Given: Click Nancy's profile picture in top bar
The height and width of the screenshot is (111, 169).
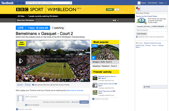Looking at the screenshot, I should pyautogui.click(x=139, y=3).
